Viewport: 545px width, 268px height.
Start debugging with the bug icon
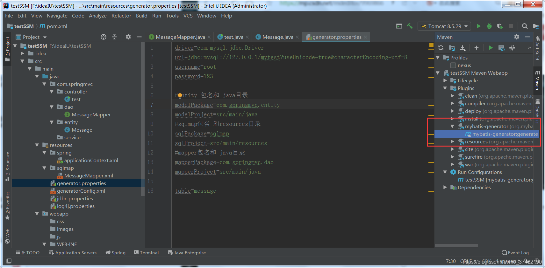489,26
